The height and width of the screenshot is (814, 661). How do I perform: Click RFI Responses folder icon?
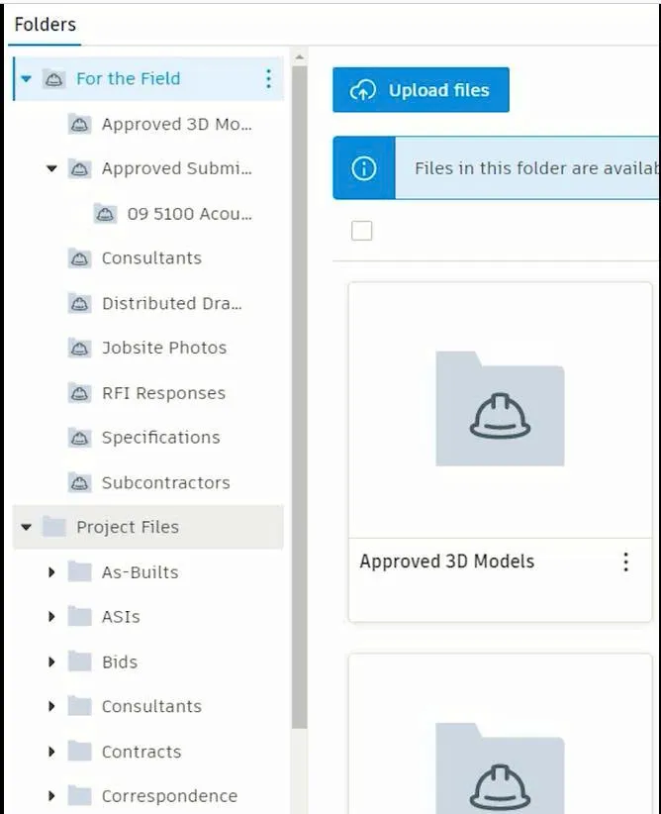79,393
